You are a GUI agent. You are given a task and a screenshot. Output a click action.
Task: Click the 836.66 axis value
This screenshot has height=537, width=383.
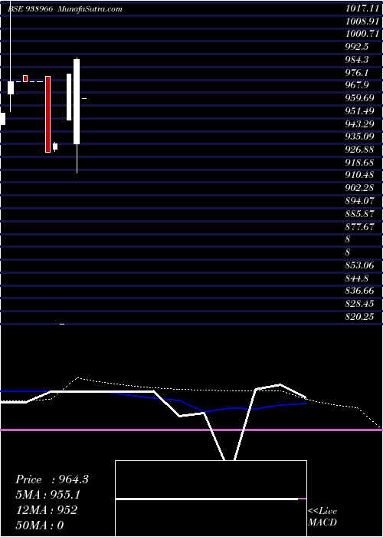360,291
